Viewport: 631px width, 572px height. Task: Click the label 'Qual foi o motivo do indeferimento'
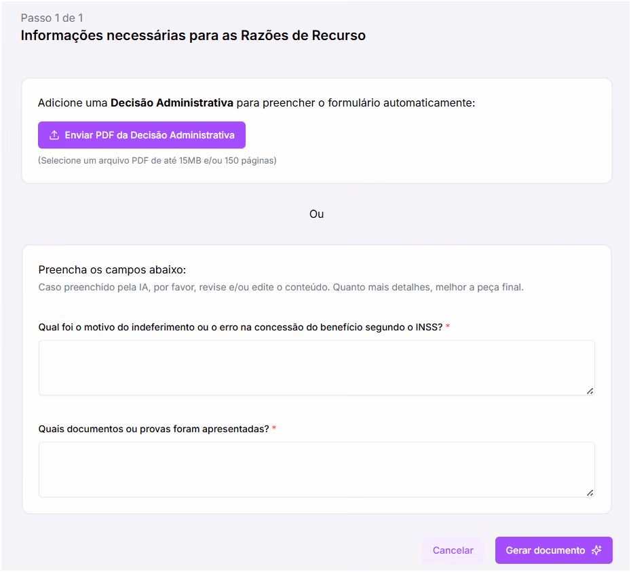point(241,327)
